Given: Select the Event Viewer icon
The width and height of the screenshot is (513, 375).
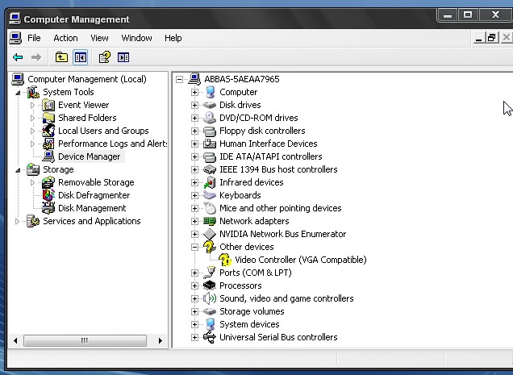Looking at the screenshot, I should click(48, 105).
